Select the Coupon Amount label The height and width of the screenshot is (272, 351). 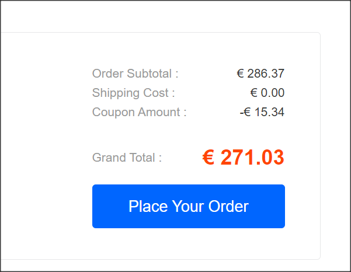point(139,112)
